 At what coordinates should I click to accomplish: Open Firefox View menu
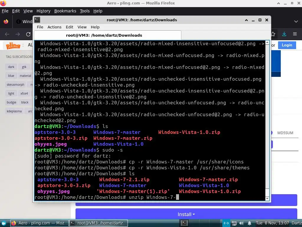point(28,11)
